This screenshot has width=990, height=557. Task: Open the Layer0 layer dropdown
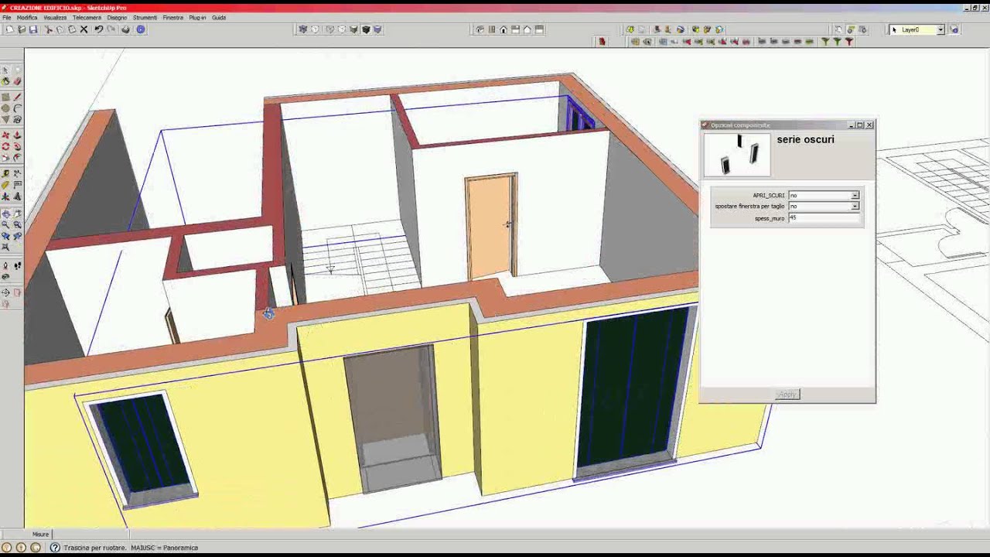click(940, 29)
